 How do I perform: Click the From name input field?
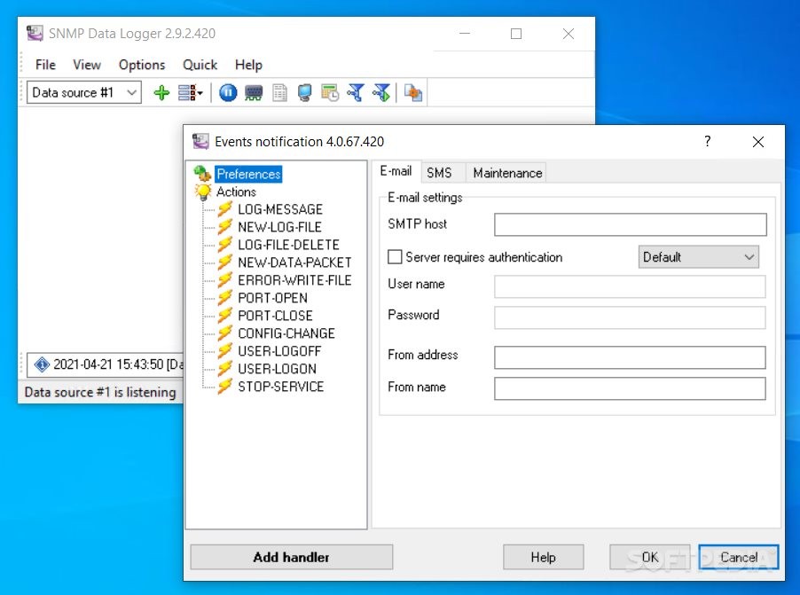(x=630, y=388)
